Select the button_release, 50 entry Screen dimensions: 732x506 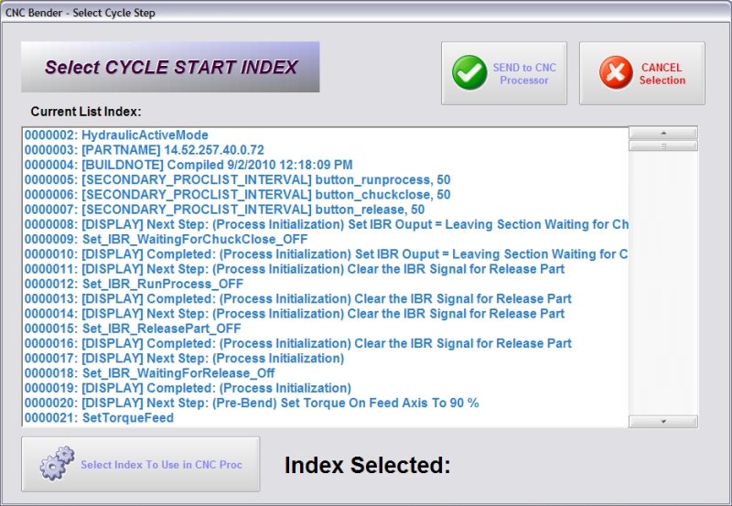(224, 210)
